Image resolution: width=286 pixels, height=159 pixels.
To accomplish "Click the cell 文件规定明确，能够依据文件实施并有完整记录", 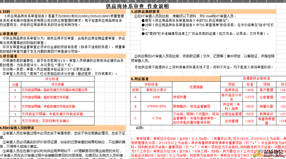I will point(58,90).
